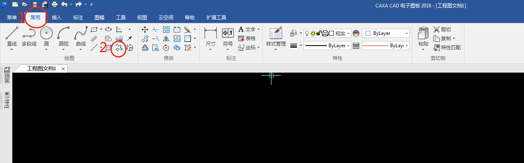Expand the rectangle tool dropdown arrow

pyautogui.click(x=101, y=29)
